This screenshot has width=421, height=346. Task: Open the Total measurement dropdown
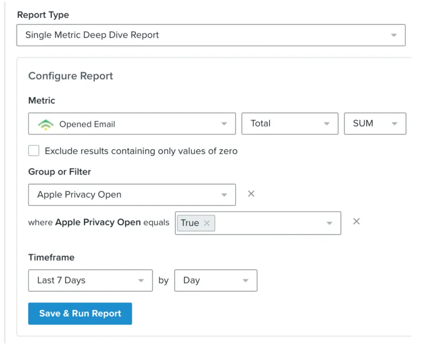click(x=289, y=124)
